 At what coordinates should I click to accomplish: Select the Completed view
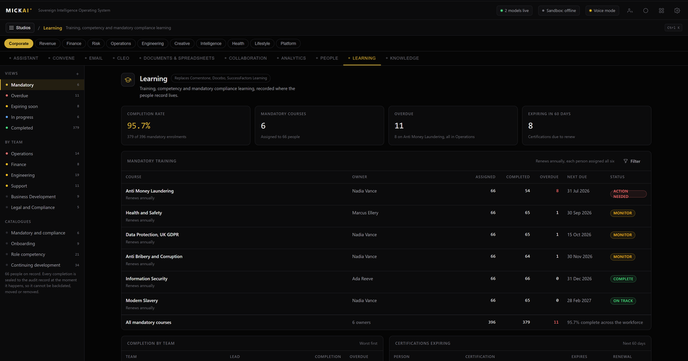42,128
